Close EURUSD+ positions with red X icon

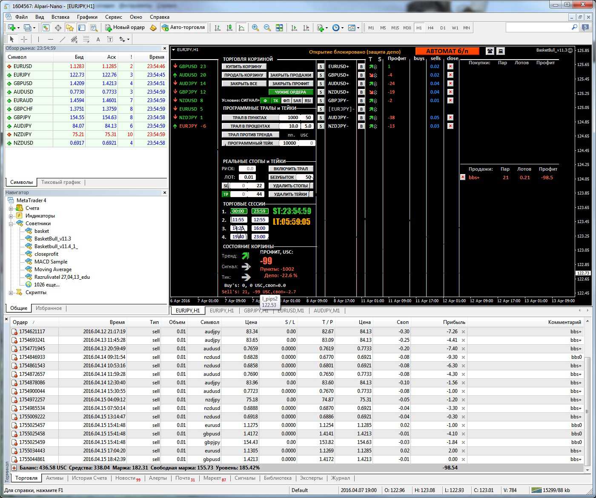450,66
